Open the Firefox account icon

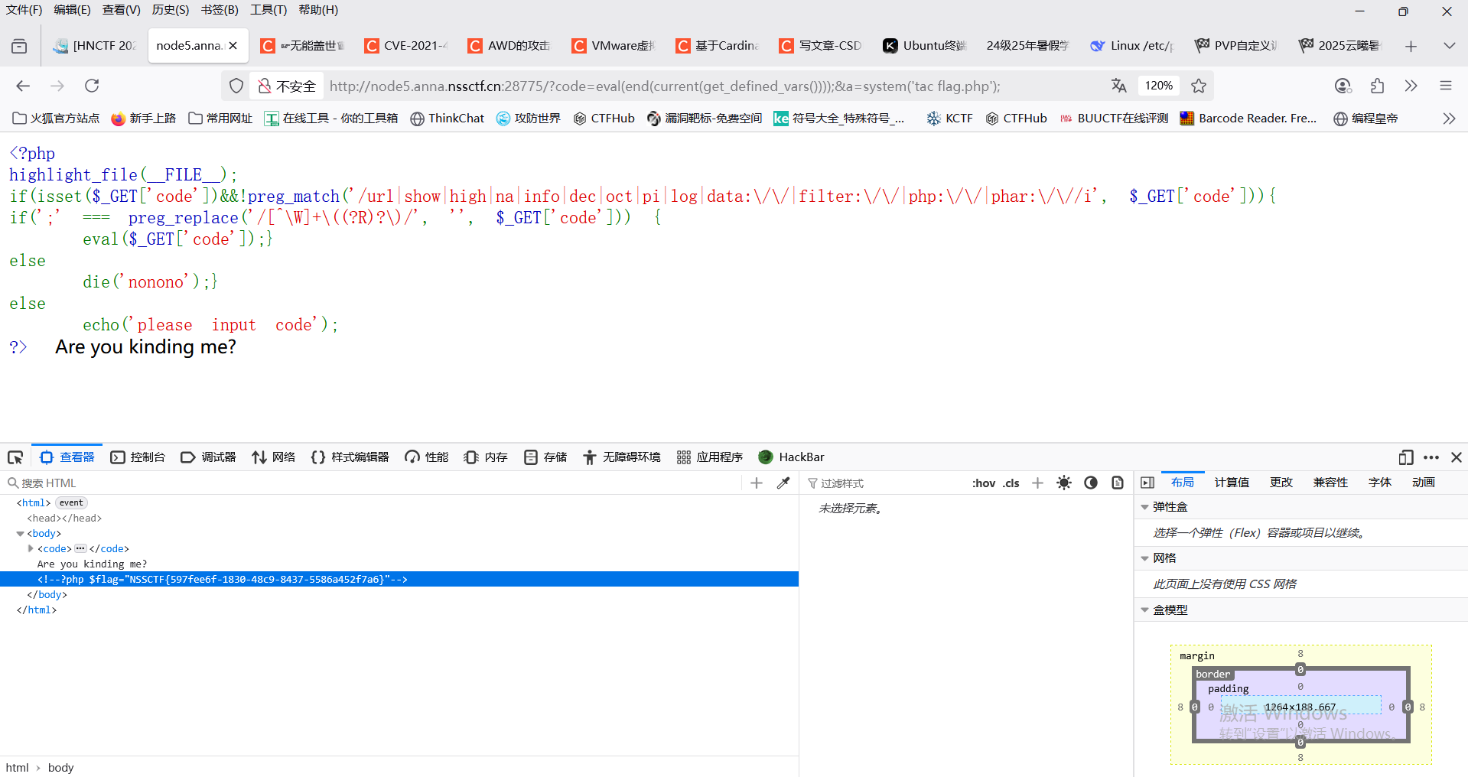pos(1343,86)
